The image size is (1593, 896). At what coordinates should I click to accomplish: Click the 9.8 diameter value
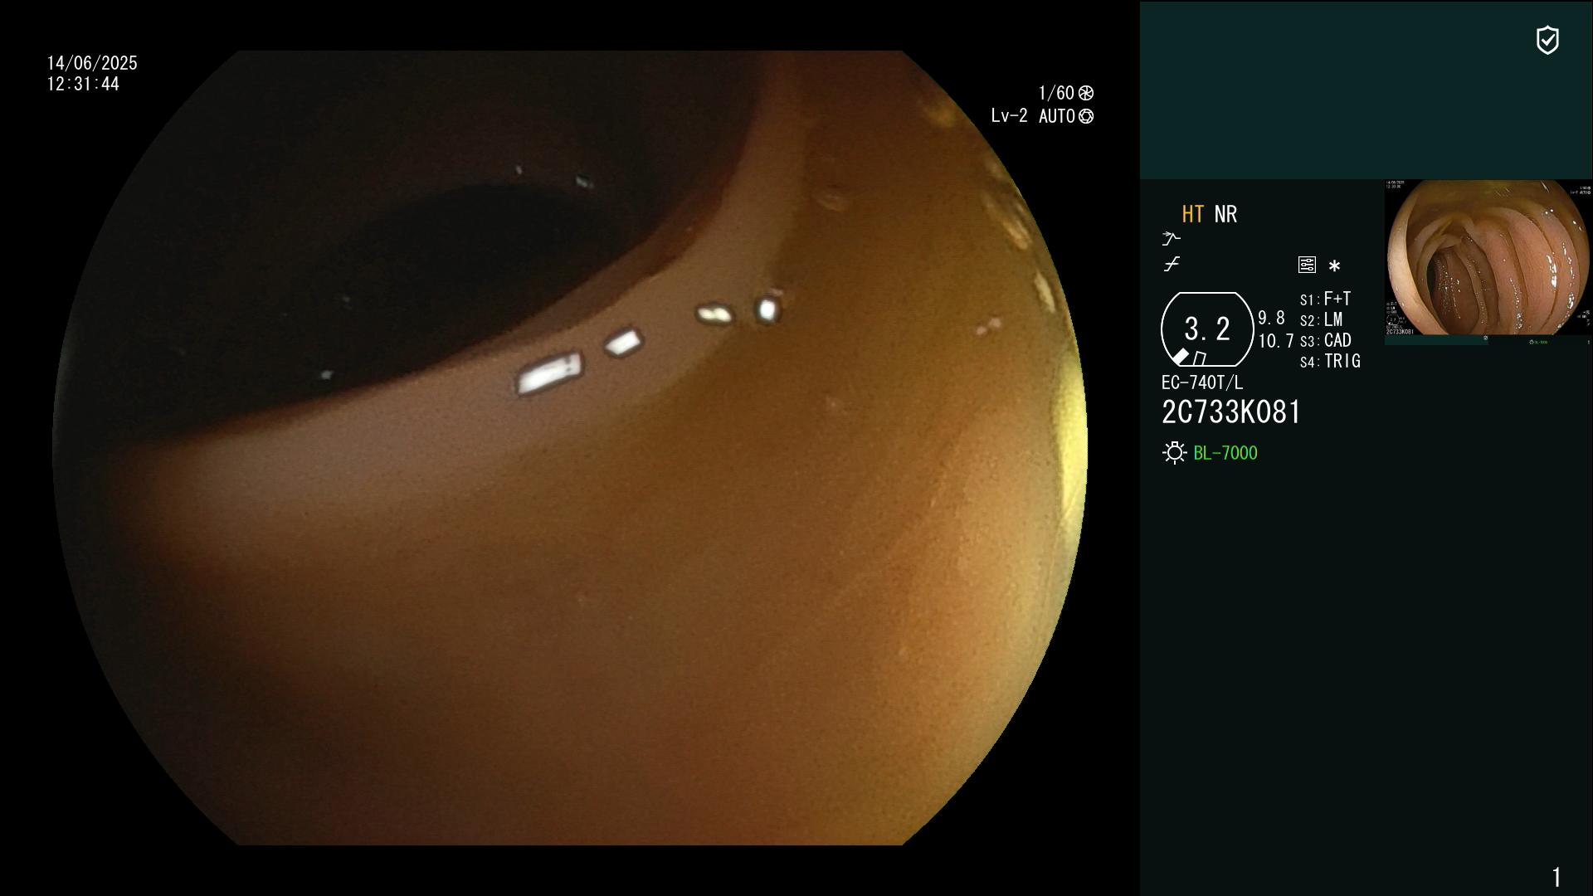pyautogui.click(x=1271, y=319)
